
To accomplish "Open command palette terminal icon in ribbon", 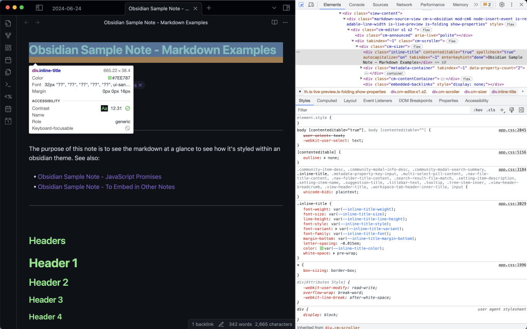I will 8,84.
